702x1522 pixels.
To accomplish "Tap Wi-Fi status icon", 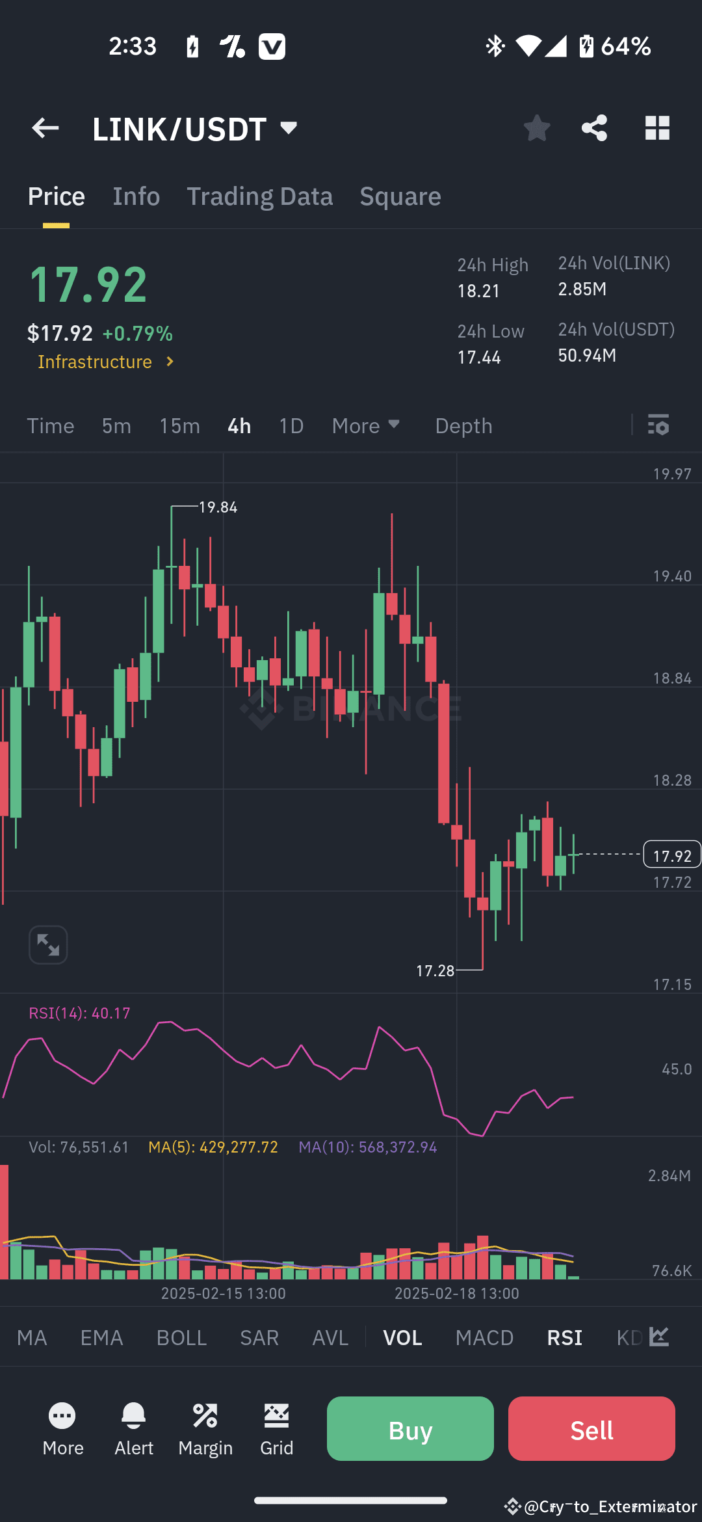I will tap(528, 46).
